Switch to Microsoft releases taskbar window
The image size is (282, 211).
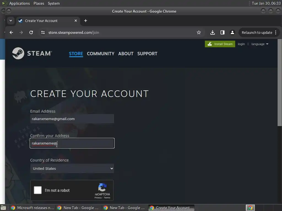[32, 208]
